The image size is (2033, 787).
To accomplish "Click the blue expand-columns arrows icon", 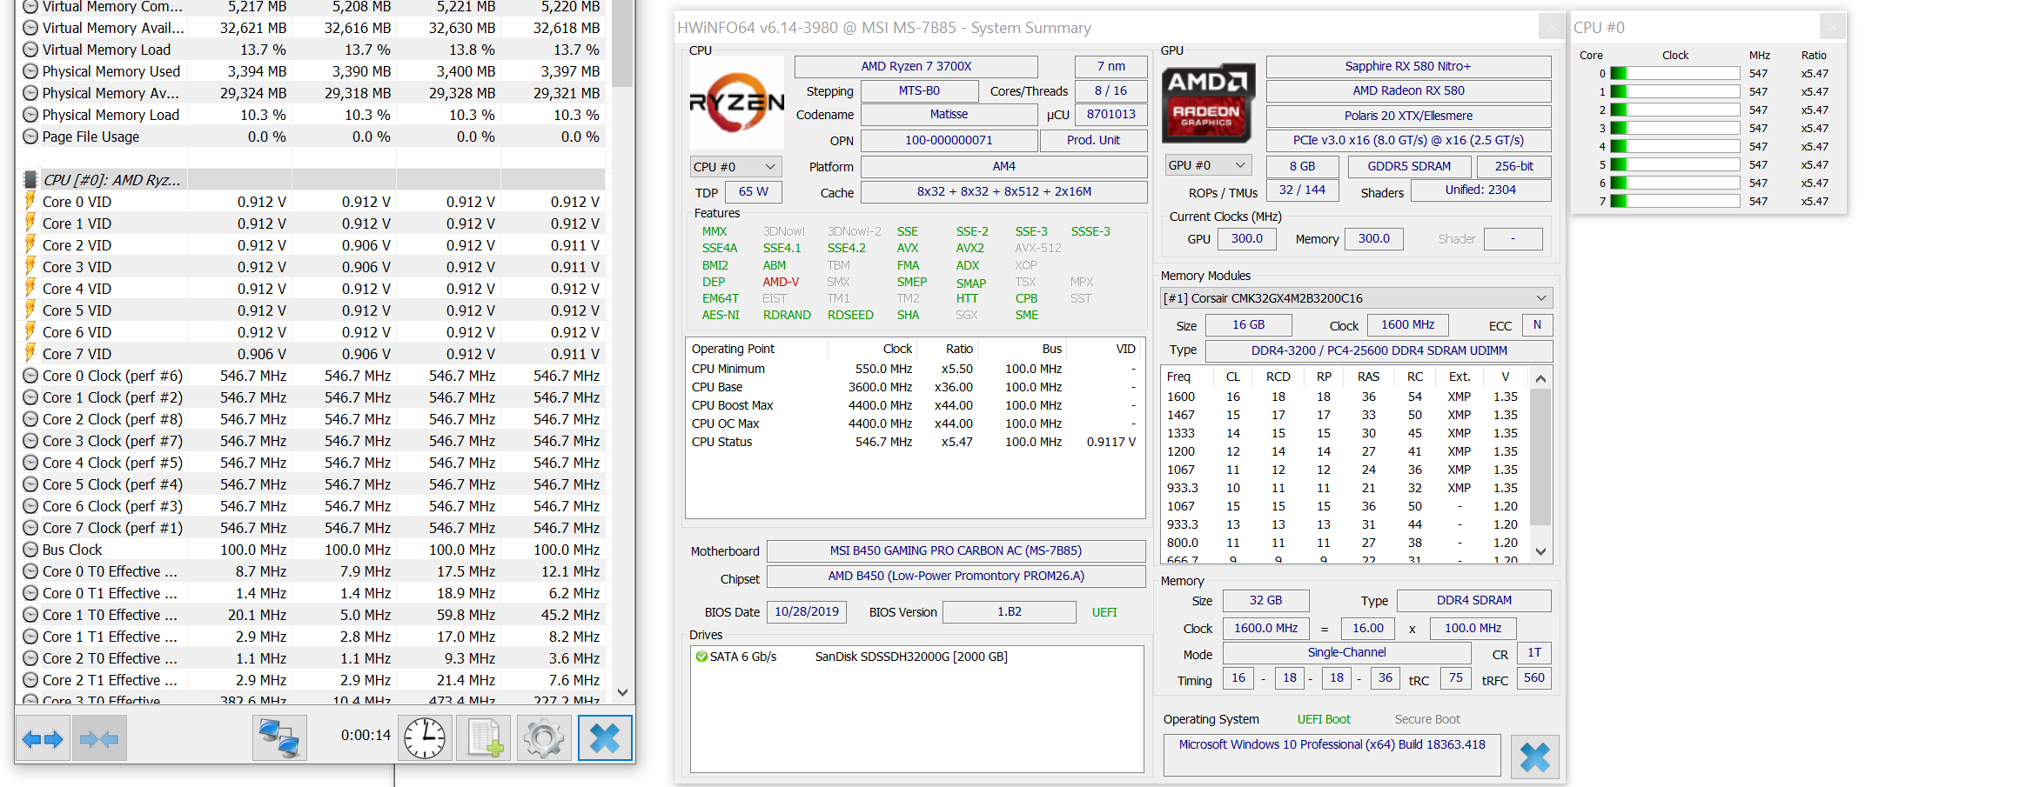I will [43, 737].
